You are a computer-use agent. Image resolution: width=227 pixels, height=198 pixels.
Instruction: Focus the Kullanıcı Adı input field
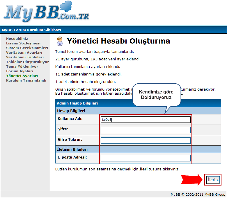click(146, 120)
